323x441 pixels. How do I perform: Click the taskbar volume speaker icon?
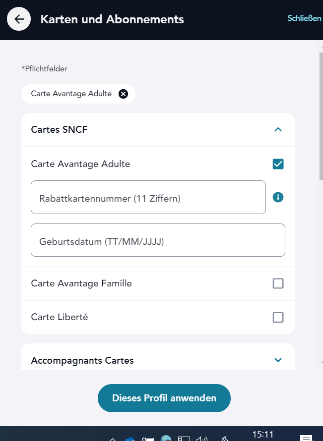click(201, 439)
